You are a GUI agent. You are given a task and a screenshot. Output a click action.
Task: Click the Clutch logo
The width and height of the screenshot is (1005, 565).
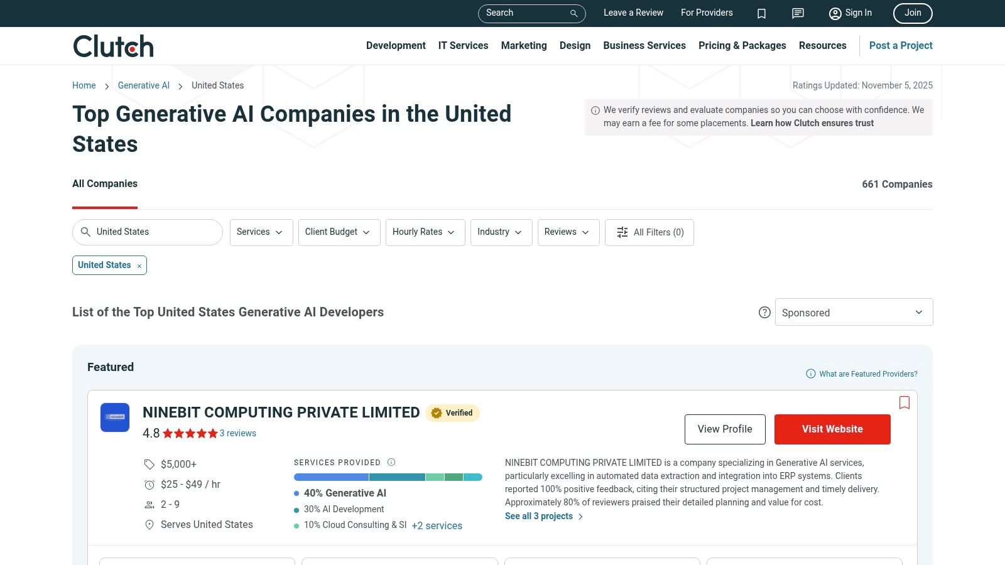113,46
